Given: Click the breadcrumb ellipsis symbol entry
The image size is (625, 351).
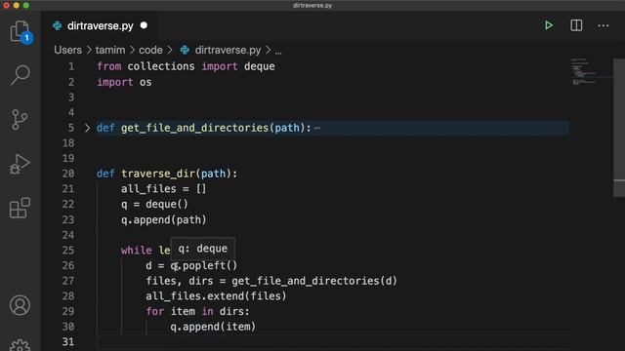Looking at the screenshot, I should [x=278, y=51].
